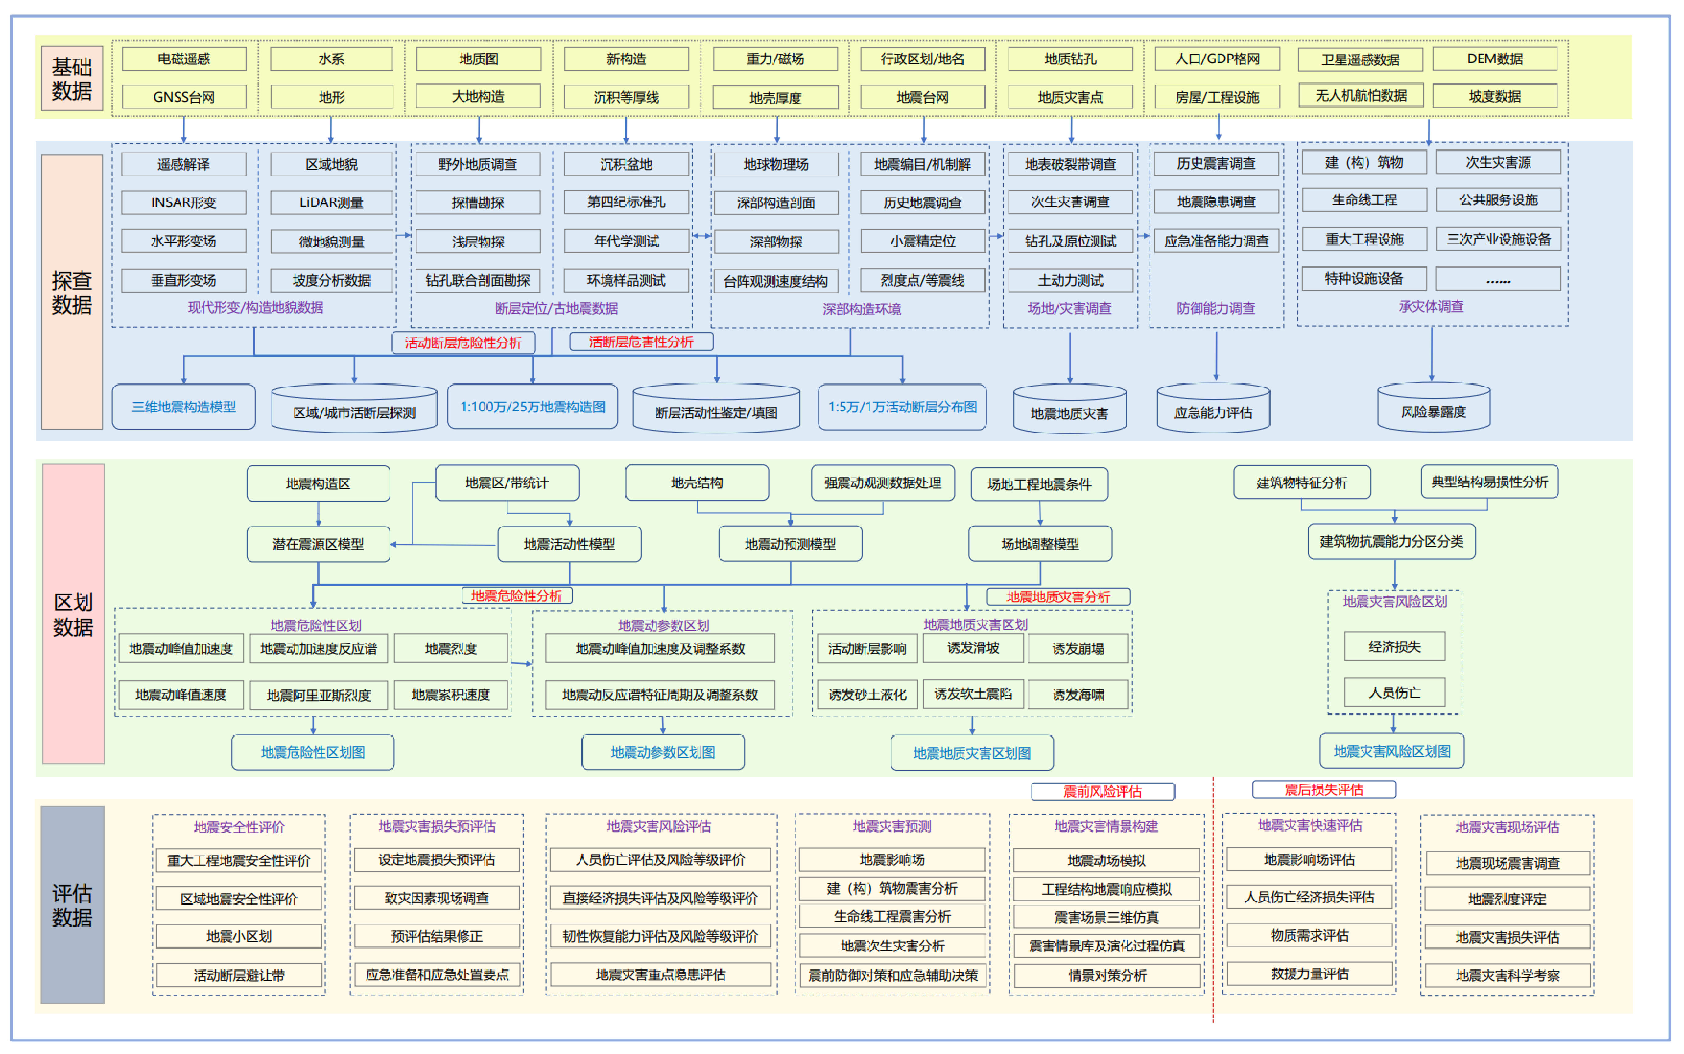This screenshot has height=1054, width=1684.
Task: Select the 断层活动性鉴定/填图 cylinder
Action: 716,409
